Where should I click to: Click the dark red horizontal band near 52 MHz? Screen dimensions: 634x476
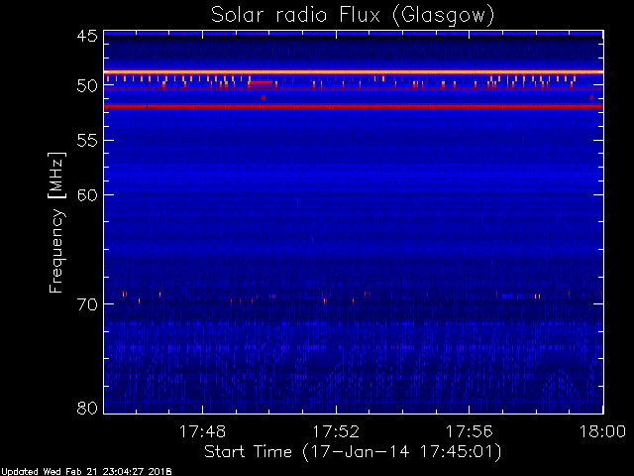(x=354, y=107)
